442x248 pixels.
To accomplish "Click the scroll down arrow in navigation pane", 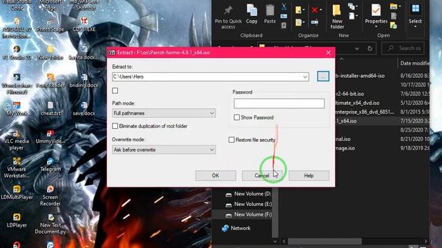I will 275,241.
